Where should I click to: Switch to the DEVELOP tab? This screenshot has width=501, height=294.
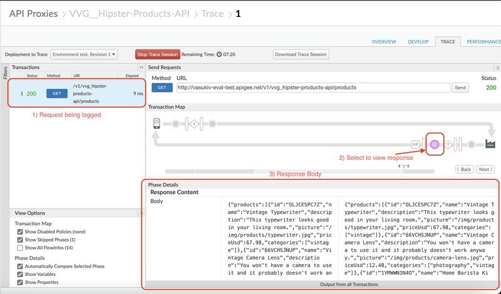pos(418,42)
